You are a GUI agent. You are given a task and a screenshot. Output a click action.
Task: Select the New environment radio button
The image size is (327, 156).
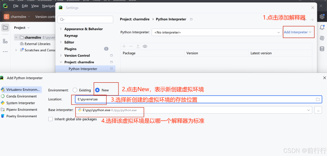97,90
